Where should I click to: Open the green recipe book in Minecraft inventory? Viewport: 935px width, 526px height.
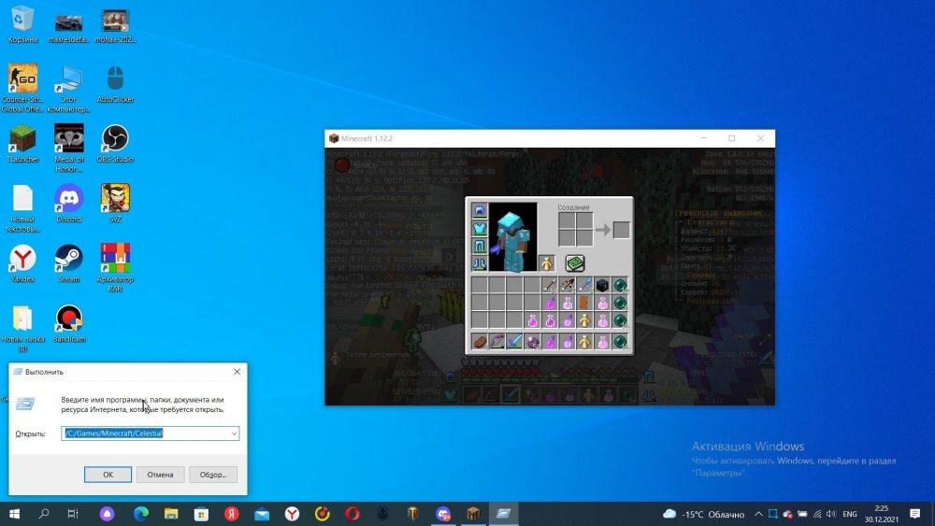pos(575,263)
